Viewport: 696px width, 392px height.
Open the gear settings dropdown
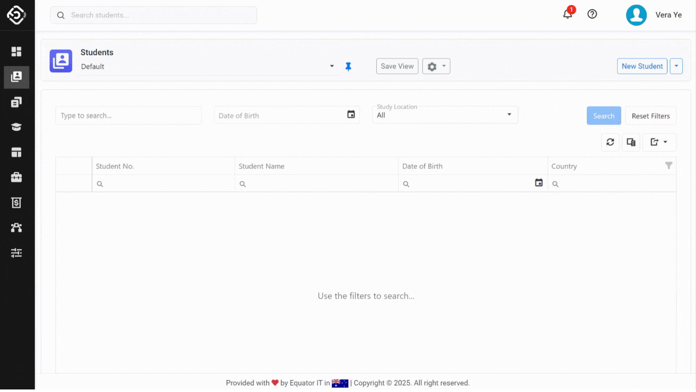[x=436, y=66]
